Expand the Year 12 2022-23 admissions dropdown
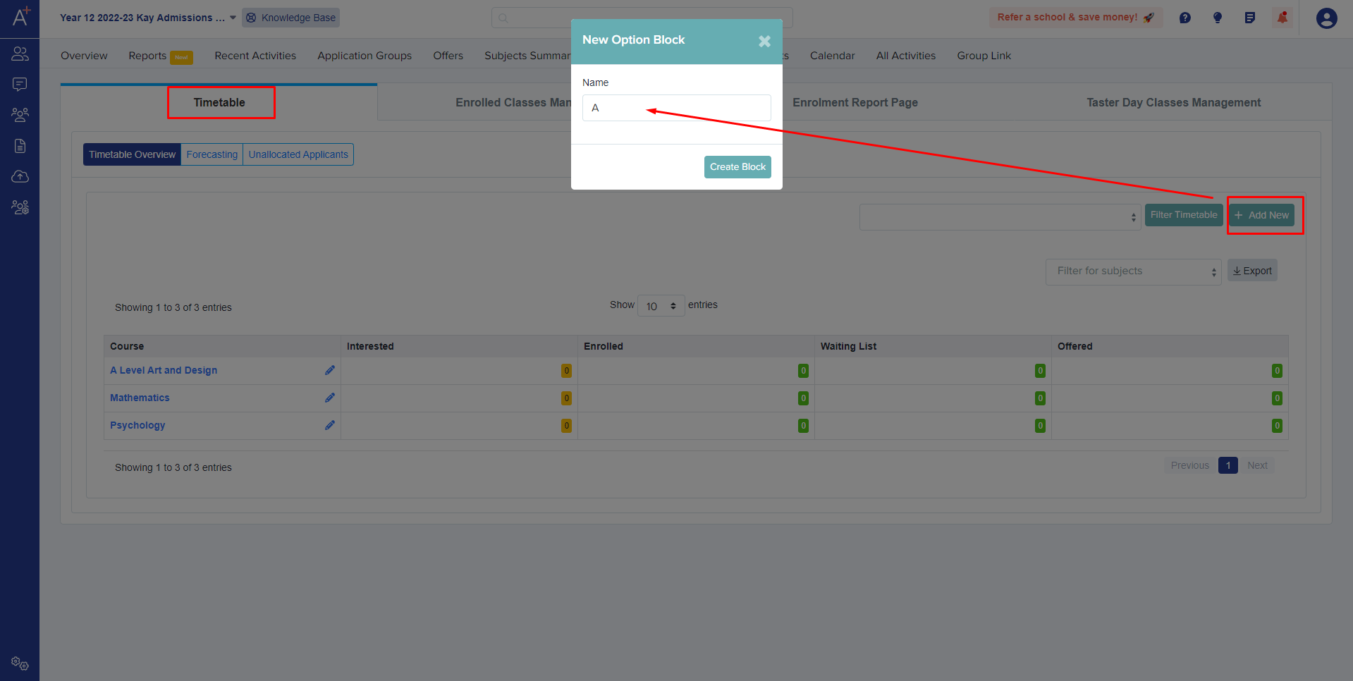This screenshot has height=681, width=1353. [x=148, y=18]
